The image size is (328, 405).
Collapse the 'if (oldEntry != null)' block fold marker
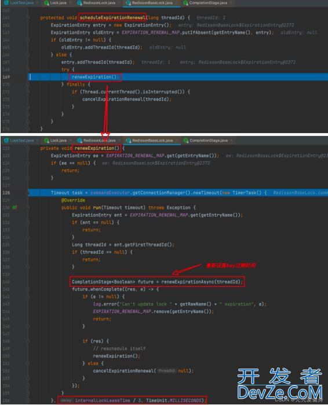tap(28, 40)
